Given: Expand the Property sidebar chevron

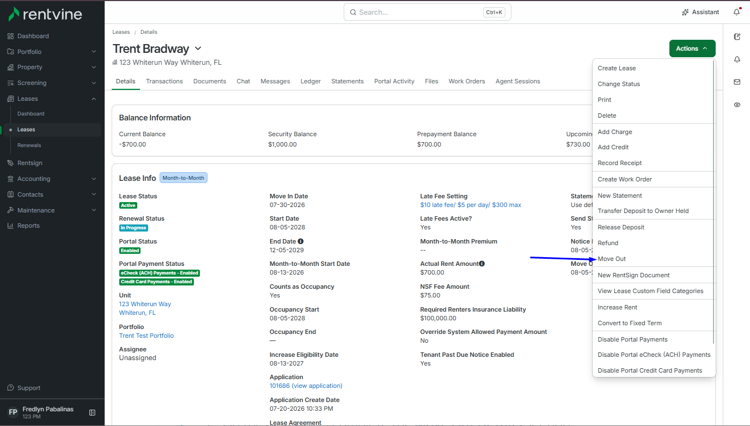Looking at the screenshot, I should tap(94, 67).
